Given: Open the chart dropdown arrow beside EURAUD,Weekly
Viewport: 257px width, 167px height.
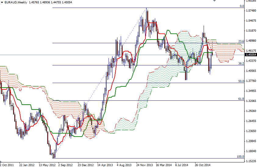Looking at the screenshot, I should pos(2,2).
